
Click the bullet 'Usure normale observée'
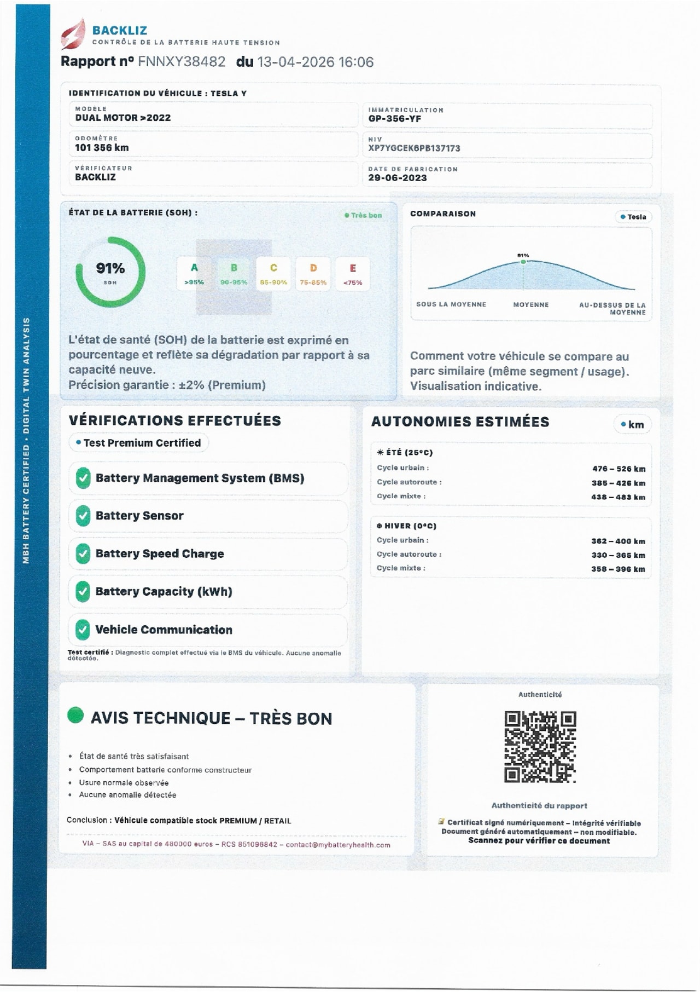(124, 783)
